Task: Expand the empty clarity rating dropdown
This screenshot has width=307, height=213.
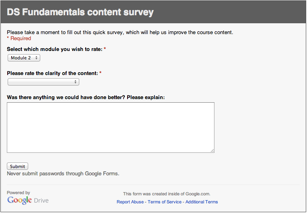Action: tap(43, 82)
